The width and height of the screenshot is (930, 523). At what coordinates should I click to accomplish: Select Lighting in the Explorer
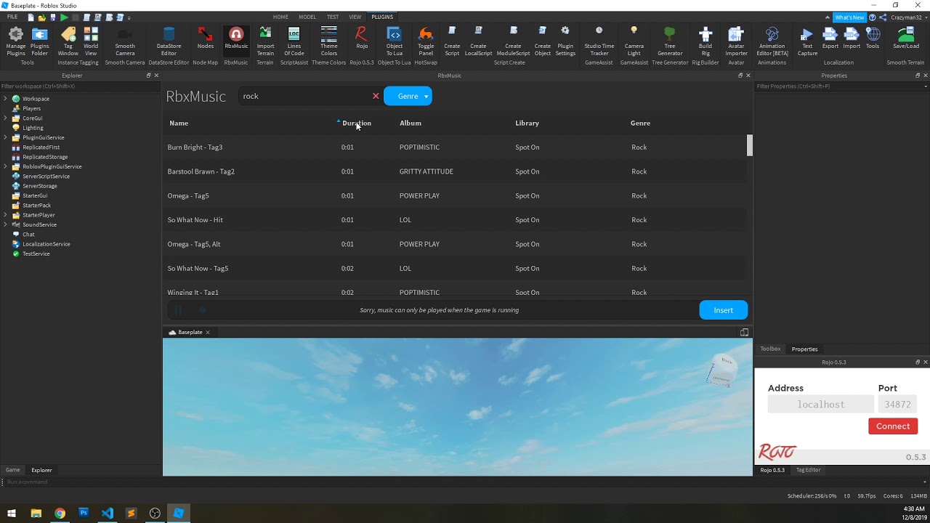(x=33, y=128)
